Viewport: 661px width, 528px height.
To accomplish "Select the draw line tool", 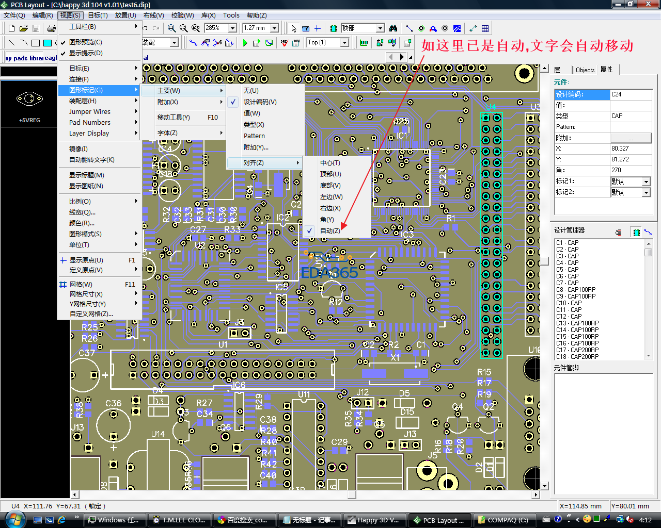I will coord(11,43).
